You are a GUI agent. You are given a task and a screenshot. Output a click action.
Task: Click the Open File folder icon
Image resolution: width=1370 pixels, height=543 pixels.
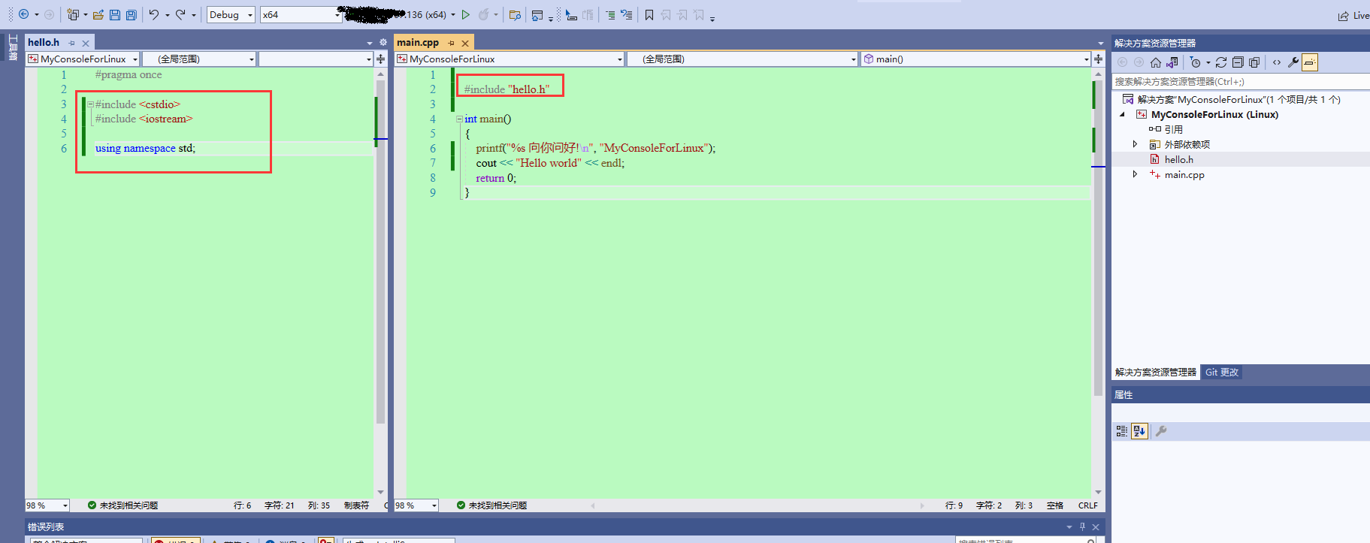click(x=98, y=14)
